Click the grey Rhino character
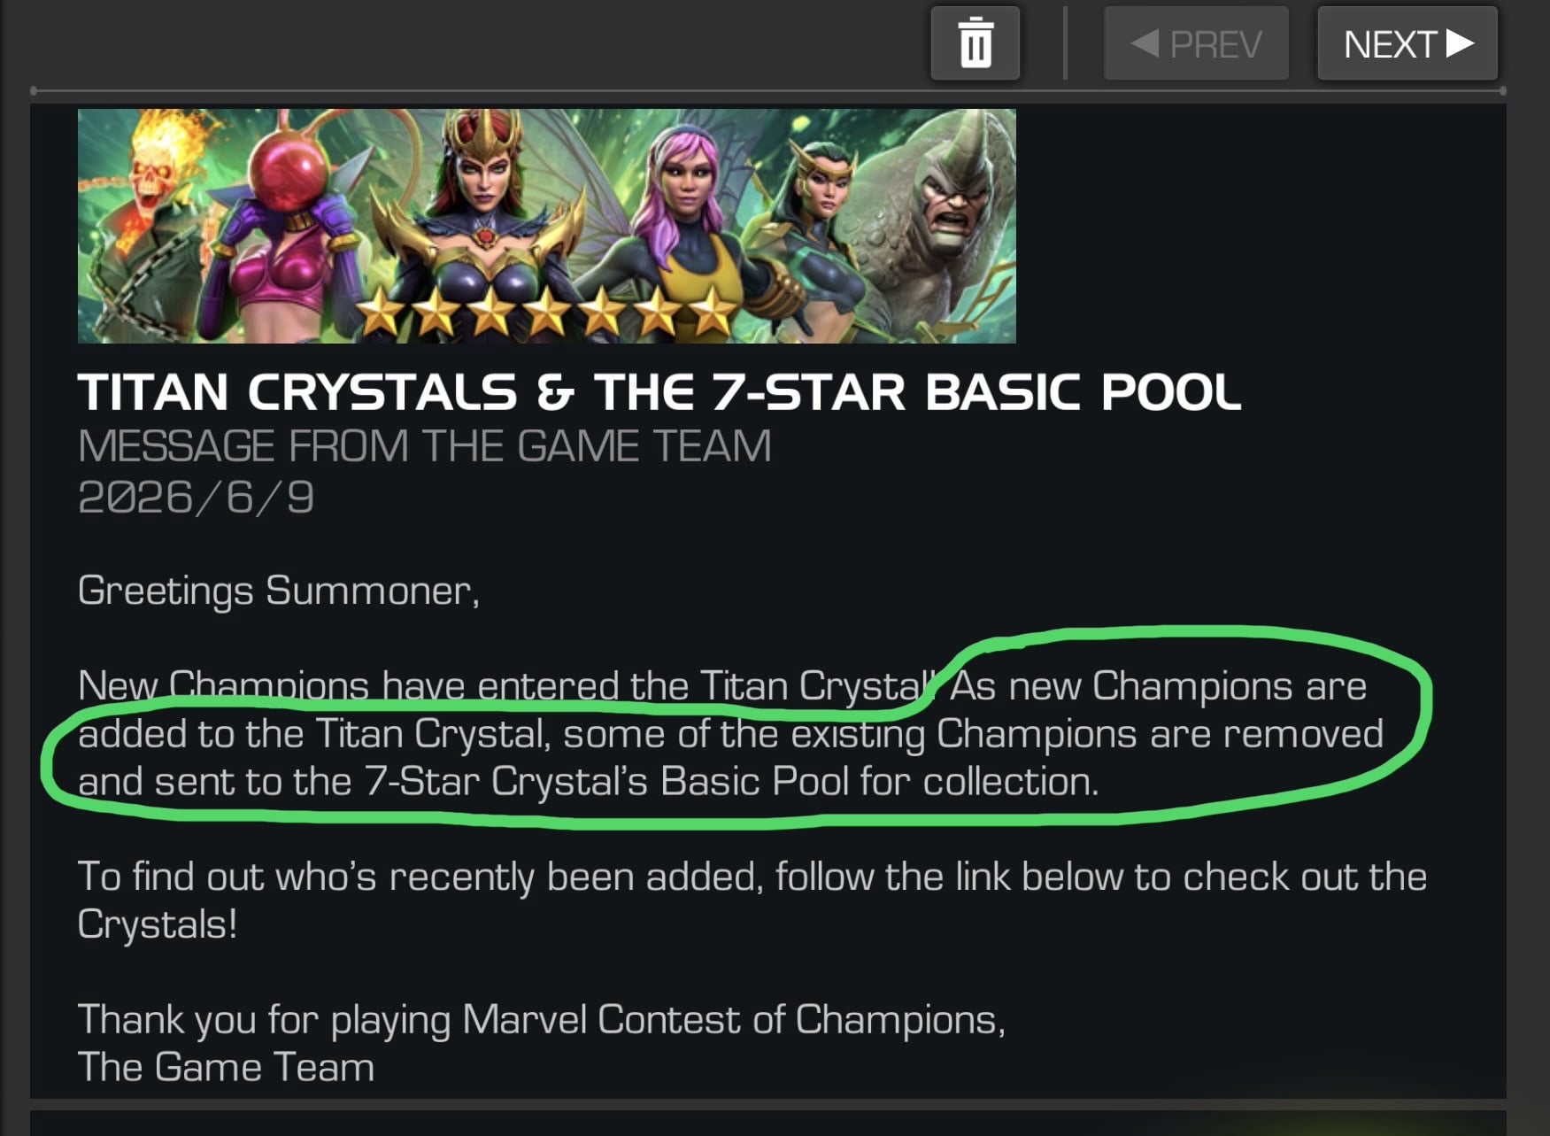 pos(938,221)
